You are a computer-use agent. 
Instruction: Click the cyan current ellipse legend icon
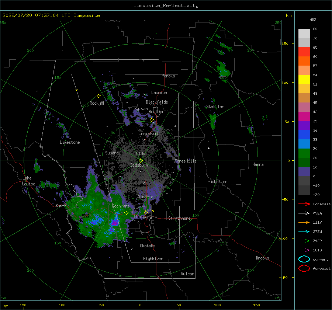tap(304, 259)
